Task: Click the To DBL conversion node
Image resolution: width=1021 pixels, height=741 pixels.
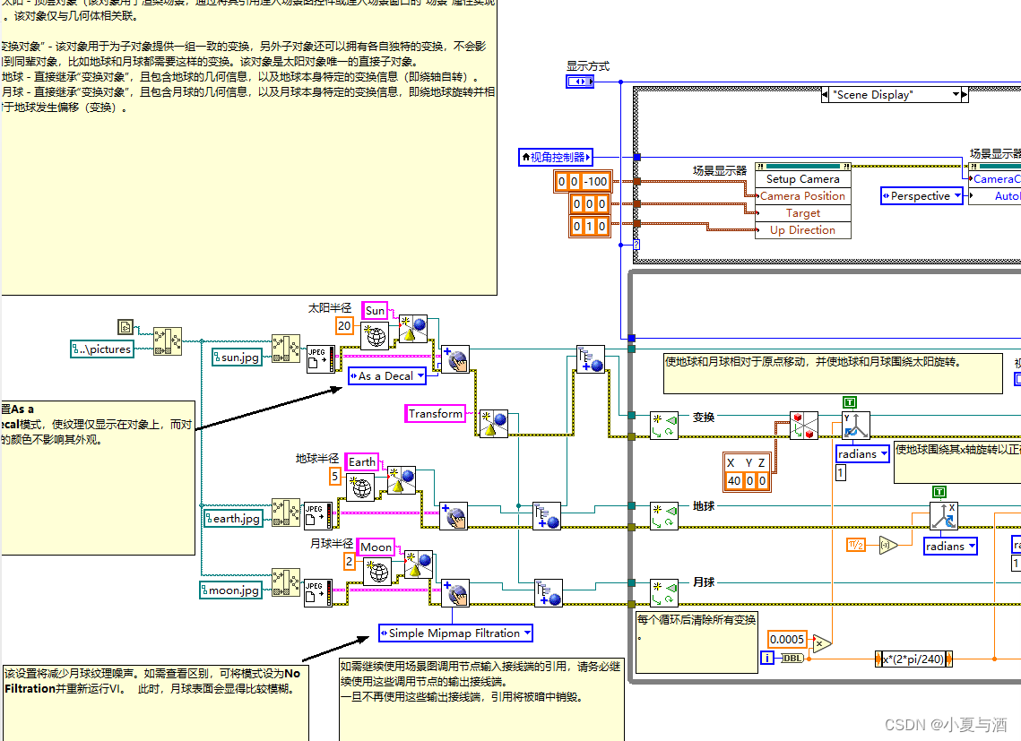Action: coord(792,658)
